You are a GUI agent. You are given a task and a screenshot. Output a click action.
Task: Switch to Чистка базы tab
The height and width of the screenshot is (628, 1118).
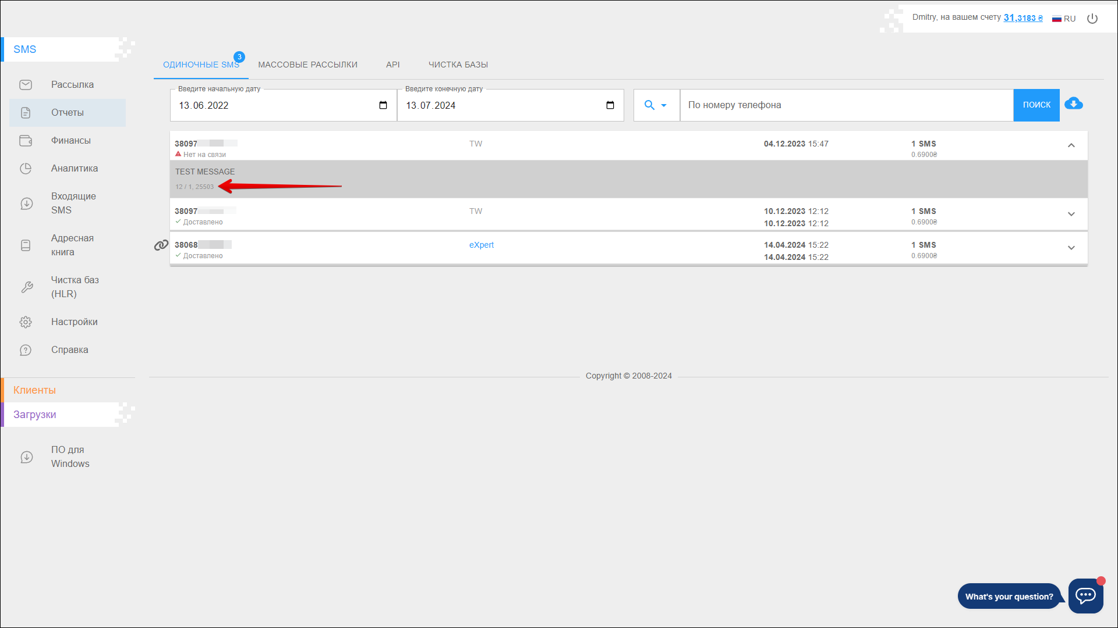[458, 65]
